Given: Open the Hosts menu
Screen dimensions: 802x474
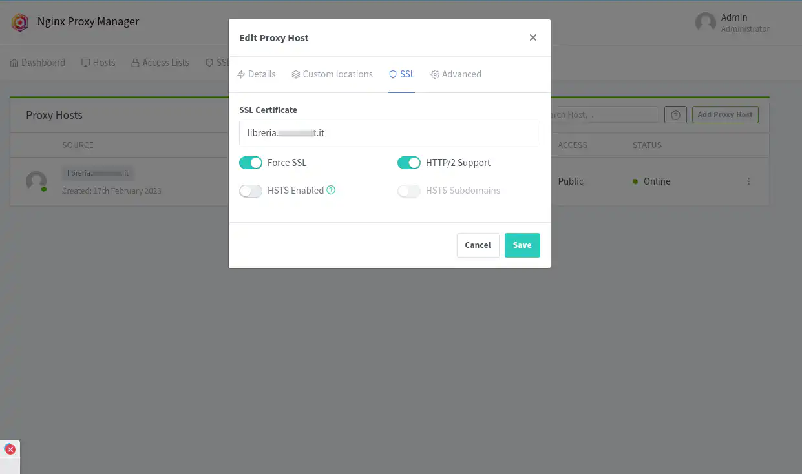Looking at the screenshot, I should click(98, 63).
